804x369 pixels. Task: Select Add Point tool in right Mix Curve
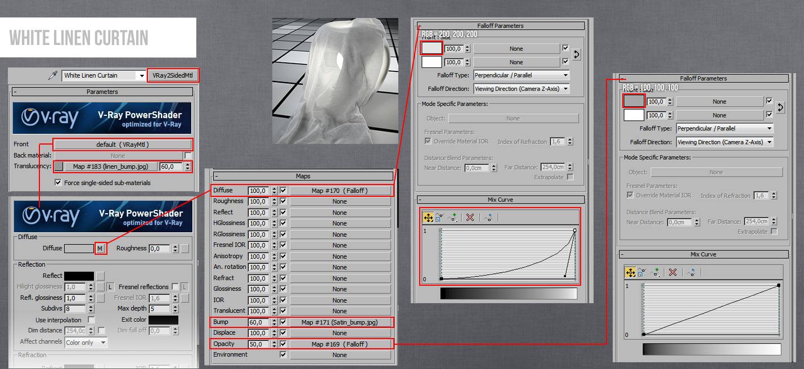coord(655,272)
